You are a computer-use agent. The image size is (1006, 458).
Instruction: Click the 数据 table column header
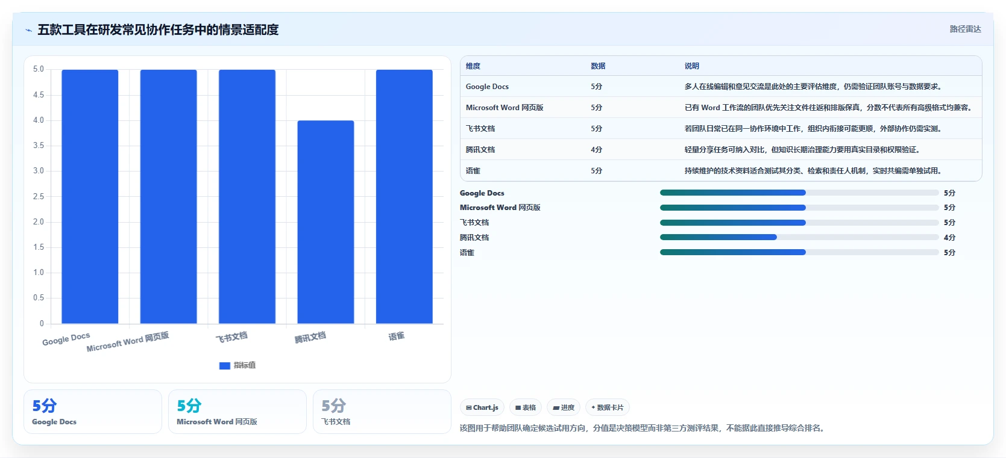coord(598,66)
